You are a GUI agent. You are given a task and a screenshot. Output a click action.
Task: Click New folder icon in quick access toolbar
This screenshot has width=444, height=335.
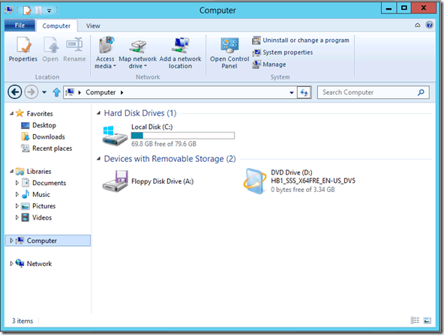(x=38, y=10)
